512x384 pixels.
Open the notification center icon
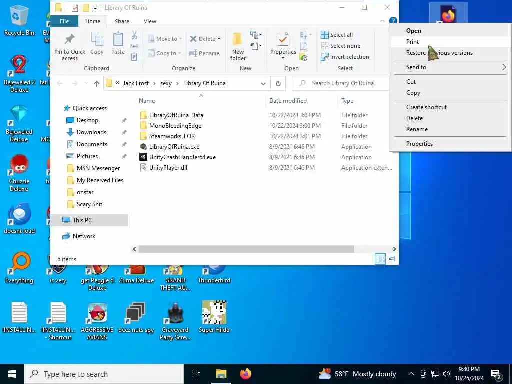pyautogui.click(x=496, y=374)
